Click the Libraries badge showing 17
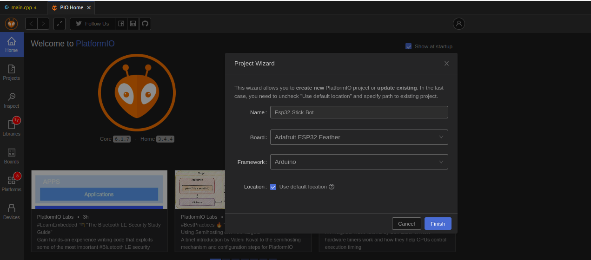This screenshot has height=260, width=591. click(x=17, y=120)
